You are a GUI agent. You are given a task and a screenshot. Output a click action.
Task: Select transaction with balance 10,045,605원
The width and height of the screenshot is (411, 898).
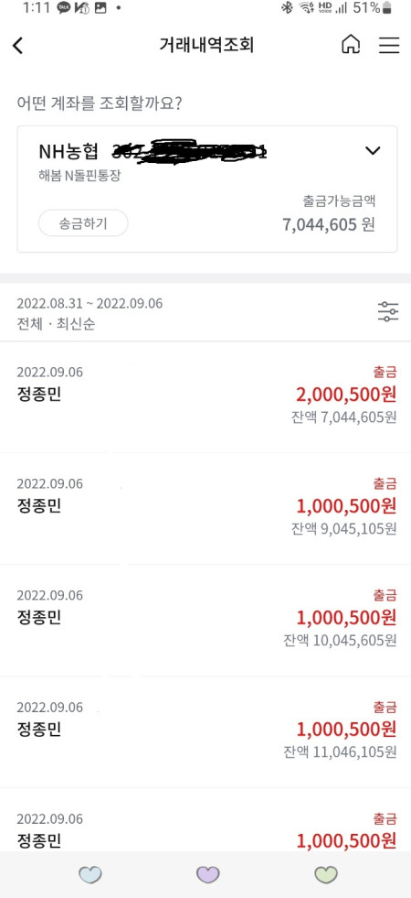pos(205,621)
